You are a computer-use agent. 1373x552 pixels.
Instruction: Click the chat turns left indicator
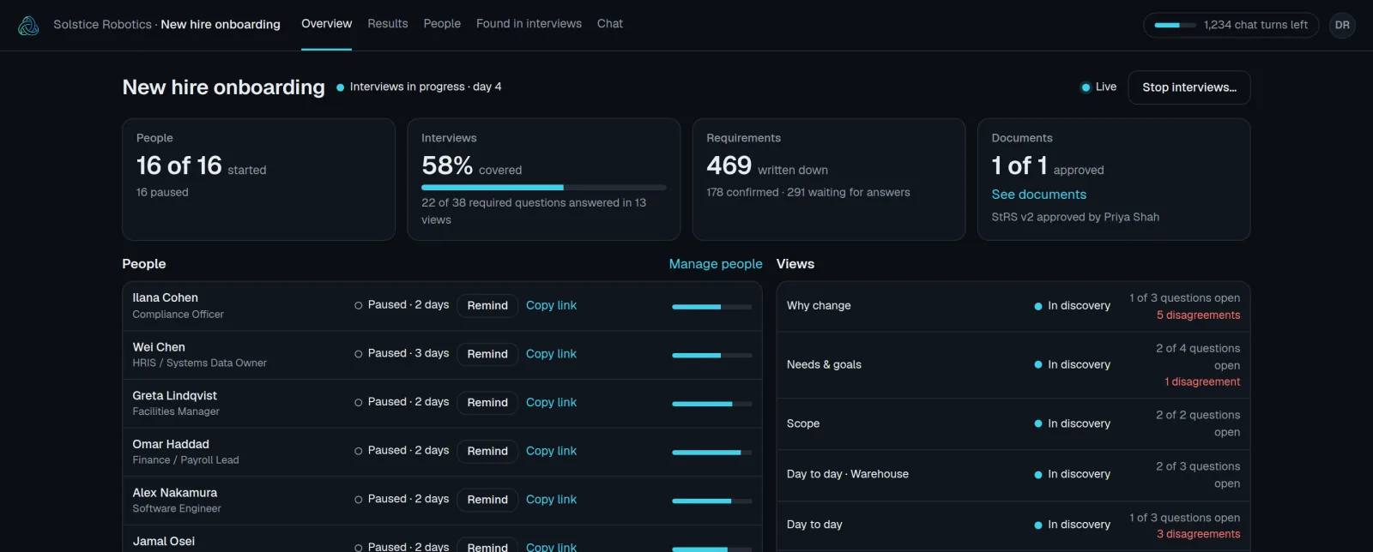tap(1231, 25)
